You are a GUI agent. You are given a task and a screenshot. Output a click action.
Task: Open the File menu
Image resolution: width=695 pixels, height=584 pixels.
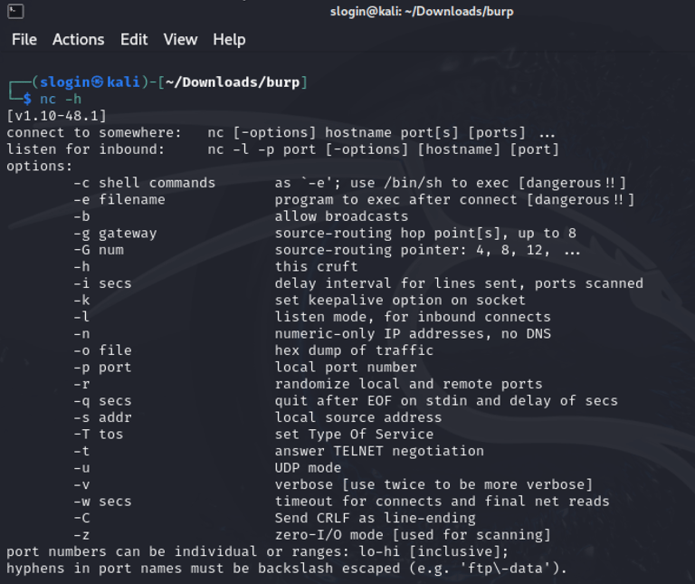24,40
